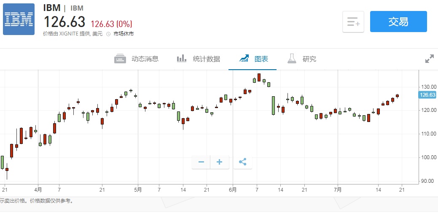Open the 研究 tab
Viewport: 438px width, 214px height.
point(309,59)
